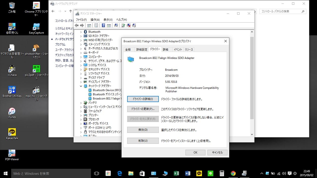Click the update driver software toolbar icon
317x178 pixels.
(123, 25)
